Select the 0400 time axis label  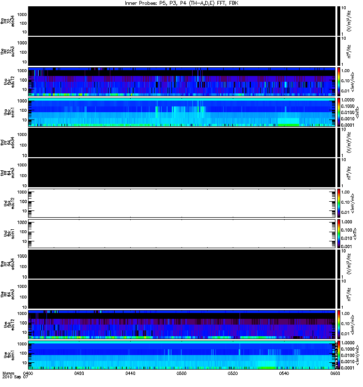coord(28,373)
